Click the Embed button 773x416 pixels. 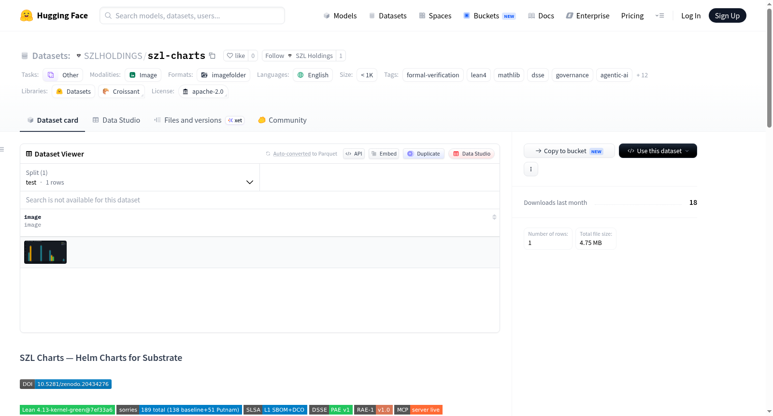pos(384,154)
